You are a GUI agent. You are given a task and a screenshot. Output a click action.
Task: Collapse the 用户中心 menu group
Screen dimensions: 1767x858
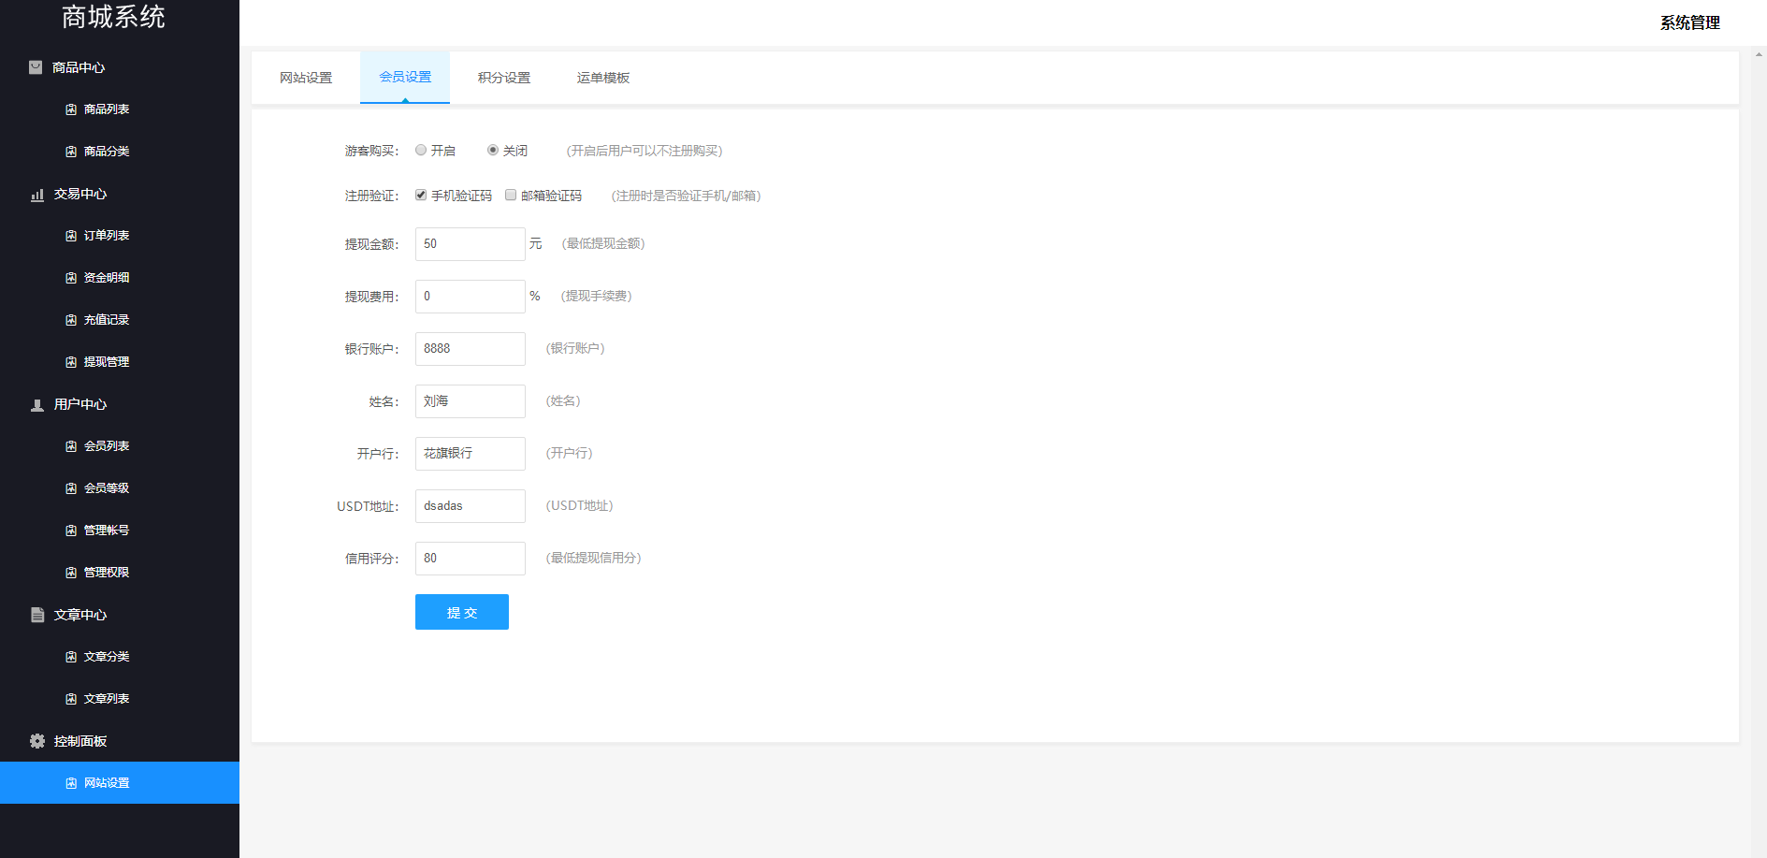pos(80,404)
